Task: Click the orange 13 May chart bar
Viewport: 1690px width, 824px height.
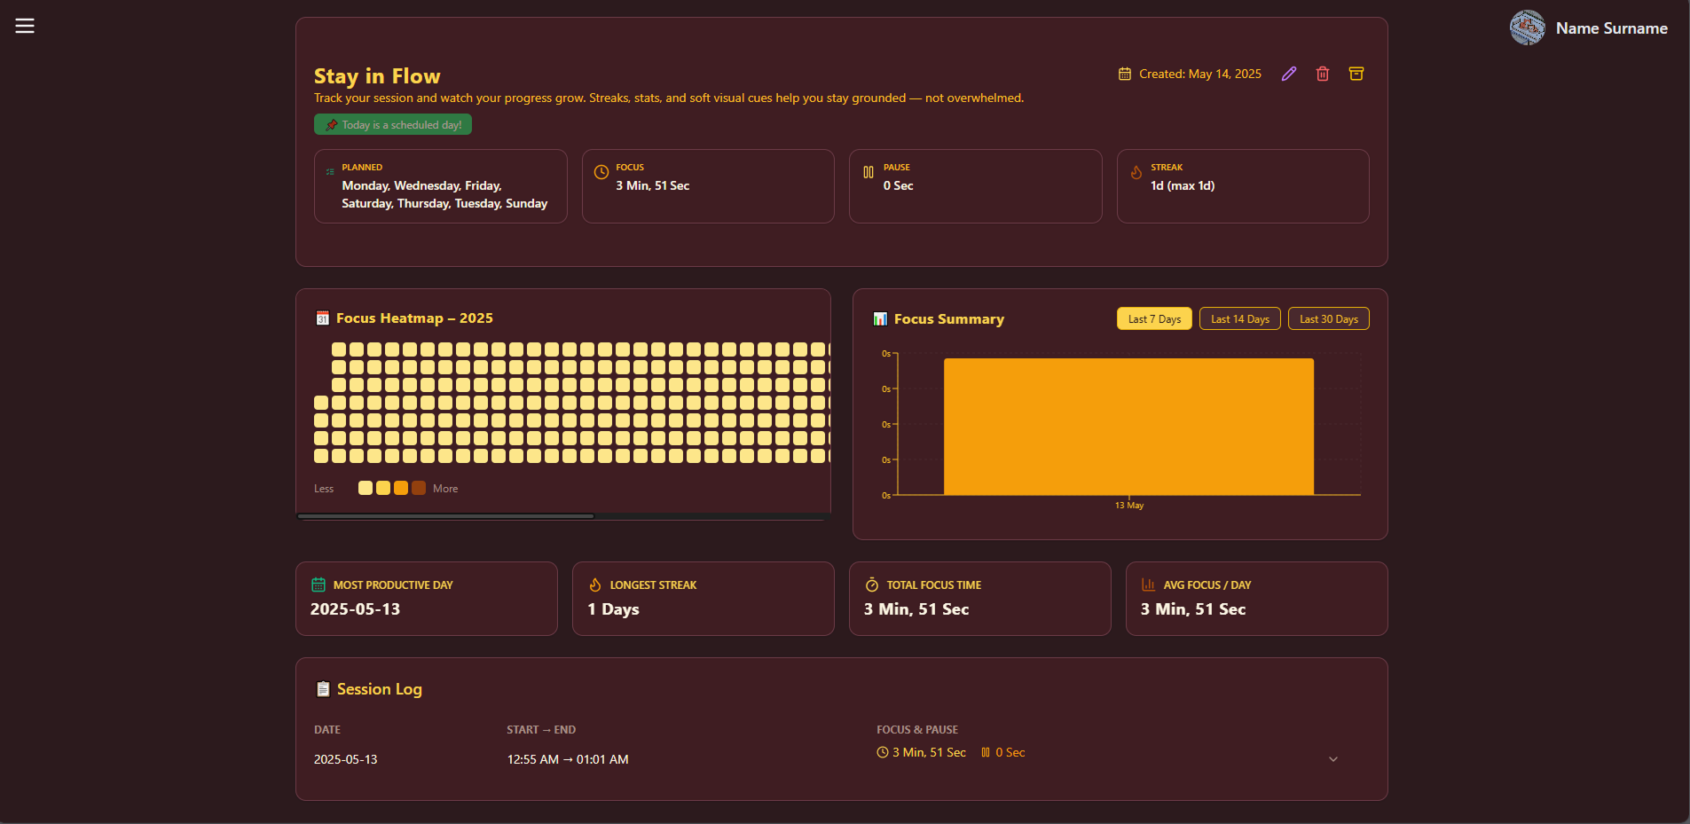Action: [x=1128, y=426]
